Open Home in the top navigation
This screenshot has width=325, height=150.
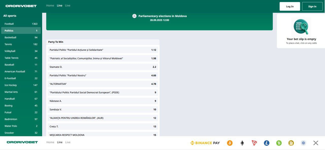pos(50,6)
